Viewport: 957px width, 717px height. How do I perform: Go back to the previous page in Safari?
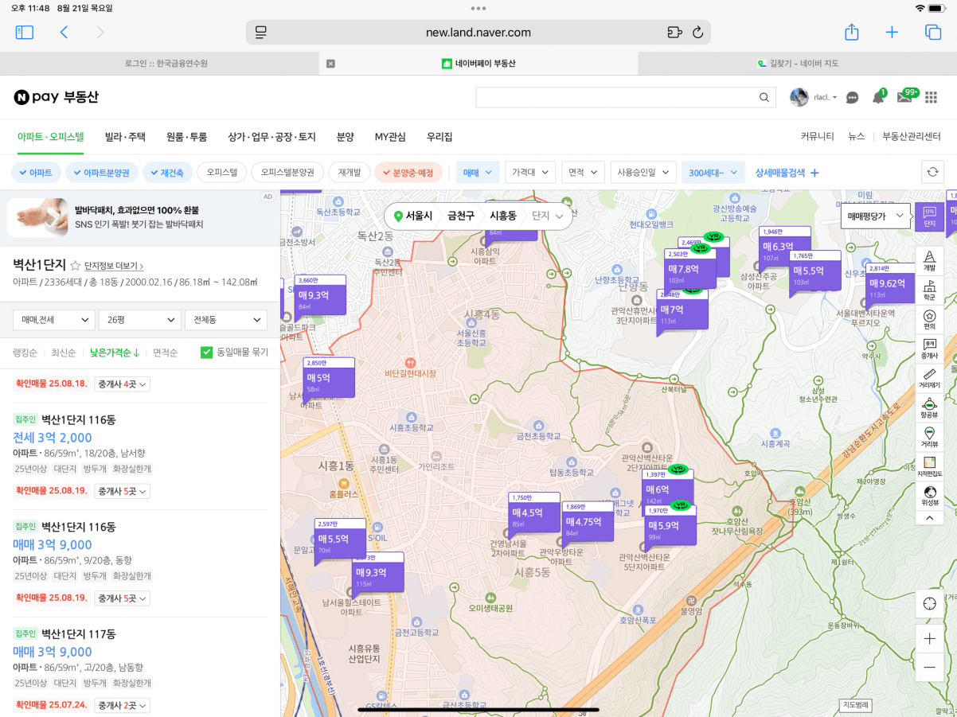pyautogui.click(x=64, y=33)
